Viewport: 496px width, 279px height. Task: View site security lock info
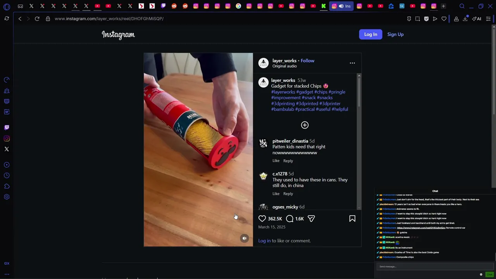coord(48,19)
